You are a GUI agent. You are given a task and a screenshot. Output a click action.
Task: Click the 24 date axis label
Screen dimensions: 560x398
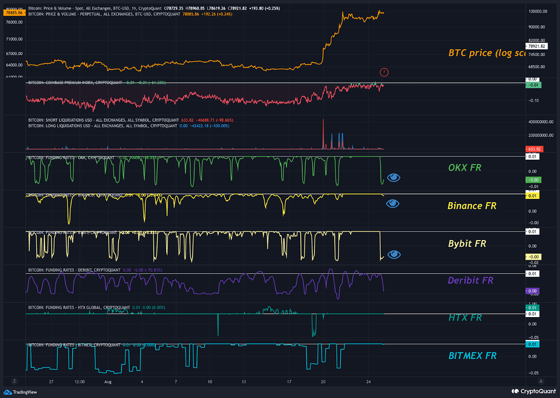point(369,382)
